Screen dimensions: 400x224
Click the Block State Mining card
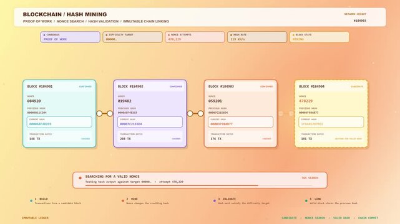(x=319, y=37)
